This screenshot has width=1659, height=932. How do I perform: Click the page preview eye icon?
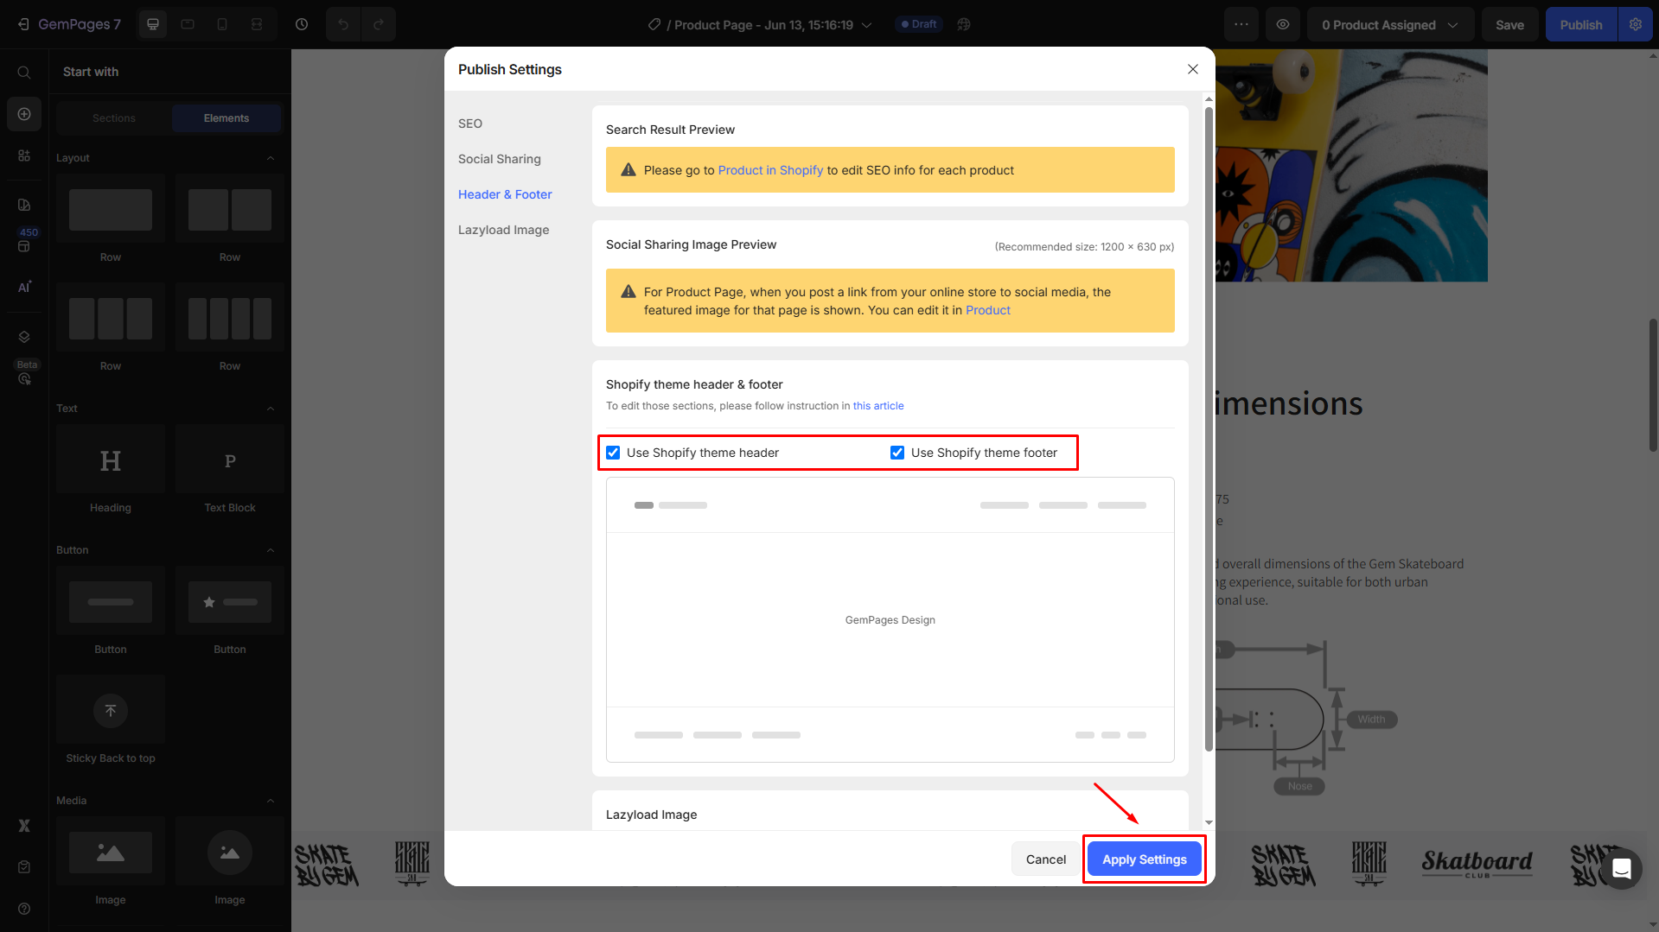(1283, 24)
